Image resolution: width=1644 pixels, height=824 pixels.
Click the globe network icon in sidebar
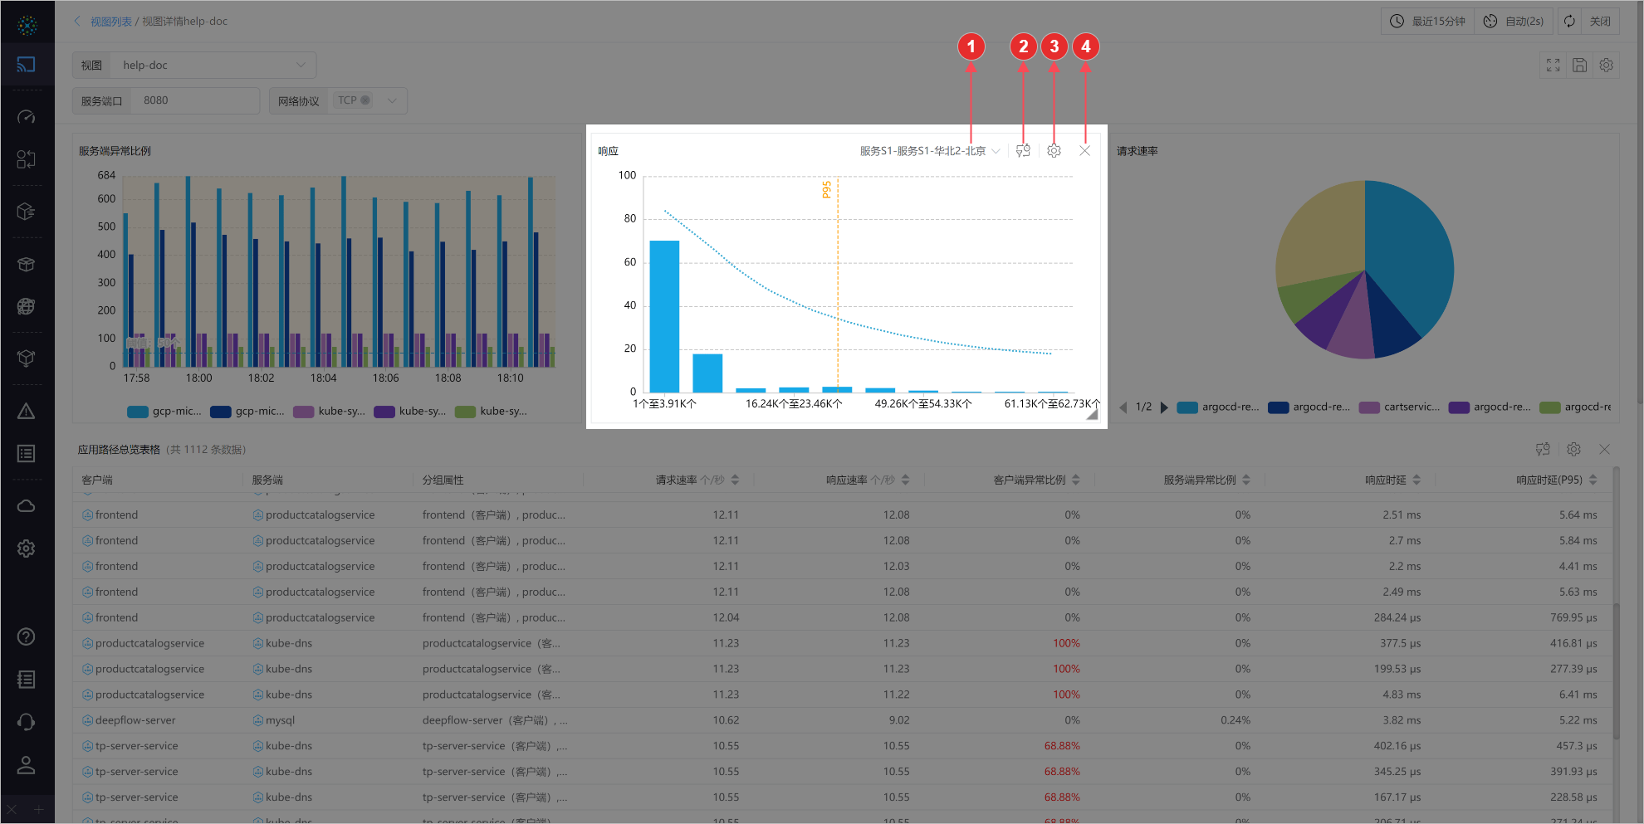point(27,306)
